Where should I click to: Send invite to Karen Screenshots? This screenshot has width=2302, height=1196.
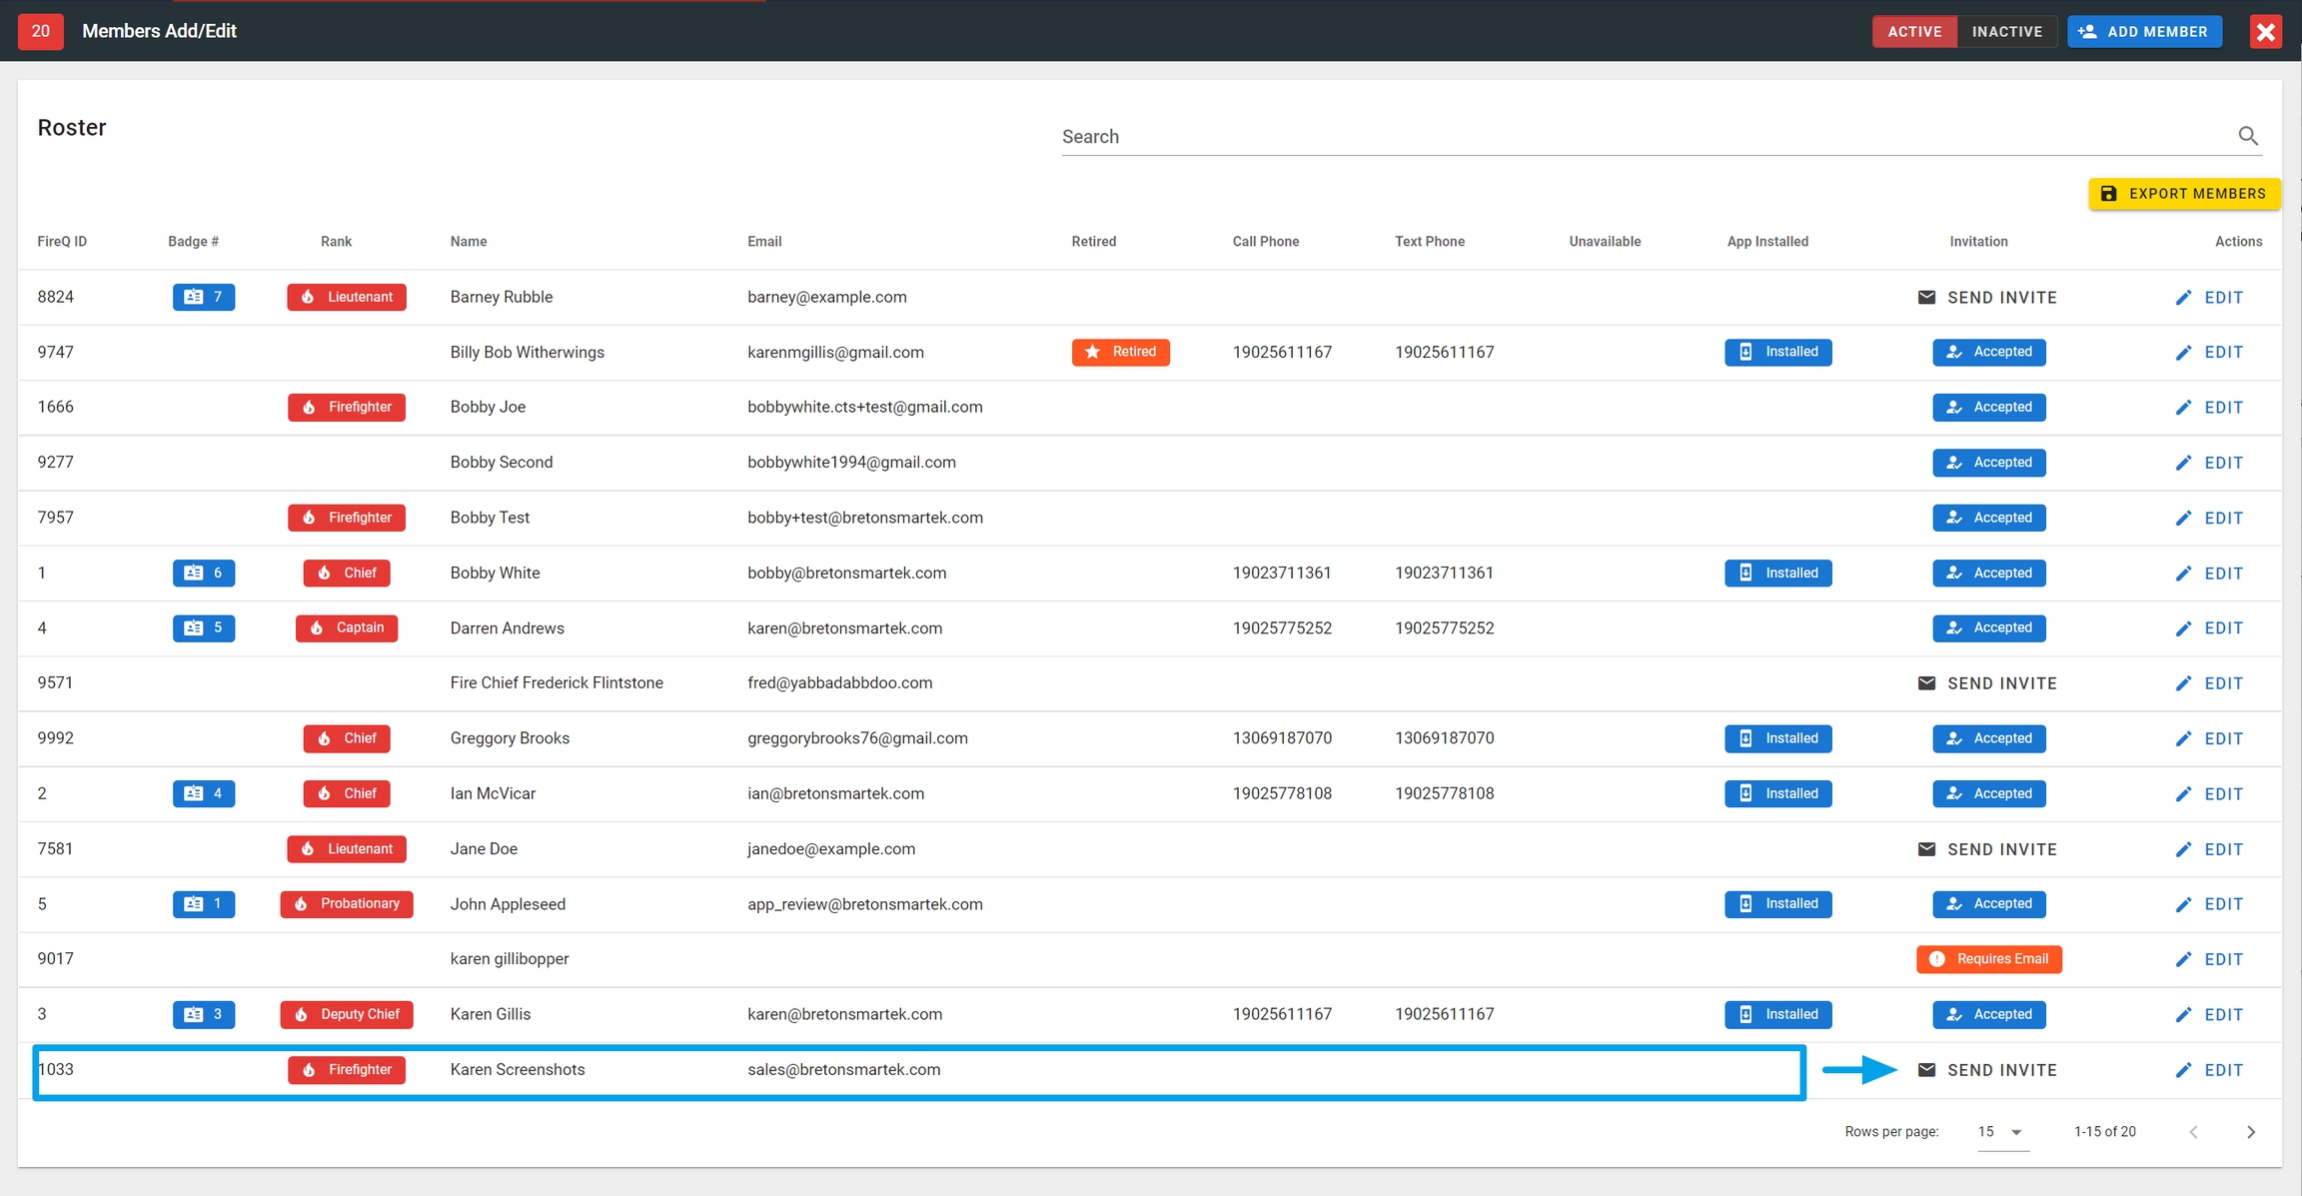click(x=1987, y=1070)
